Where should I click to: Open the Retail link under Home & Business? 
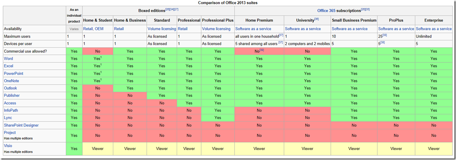point(119,29)
